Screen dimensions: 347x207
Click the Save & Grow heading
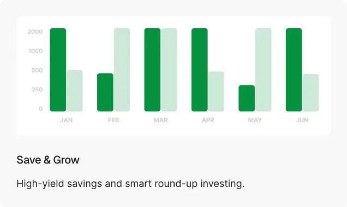point(48,160)
